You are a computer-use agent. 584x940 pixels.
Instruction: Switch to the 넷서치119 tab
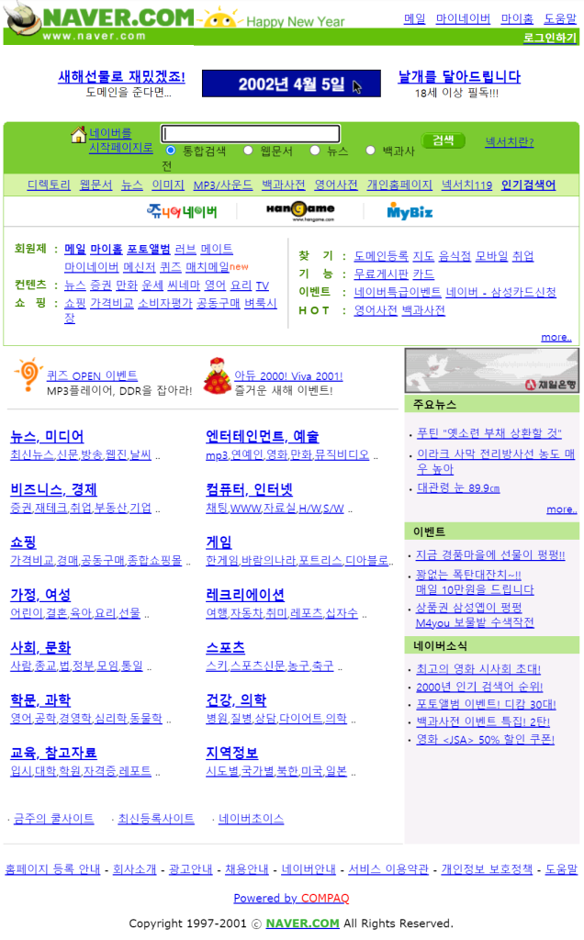pos(466,185)
